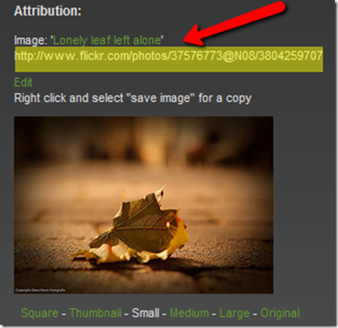
Task: Switch to Large image size
Action: (x=234, y=313)
